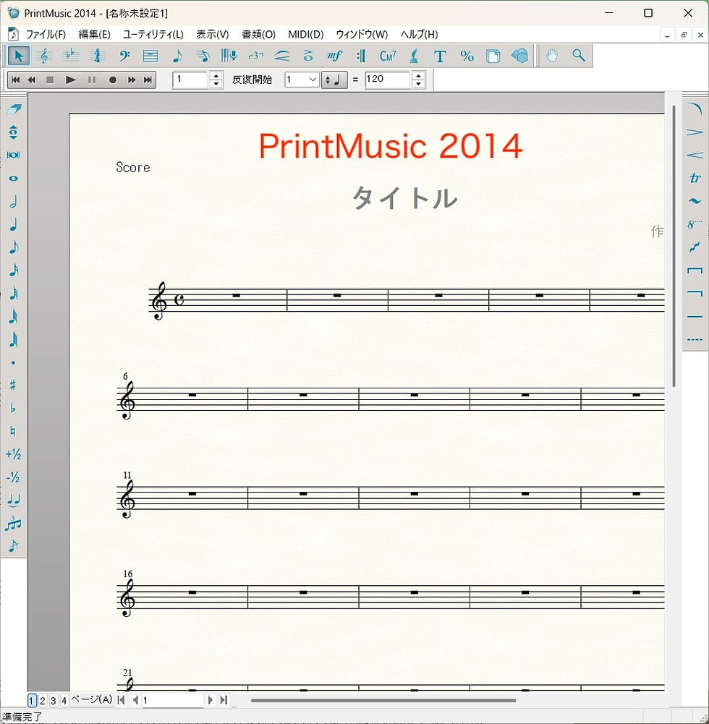Select the dashed line smart shape
The image size is (709, 724).
tap(695, 339)
